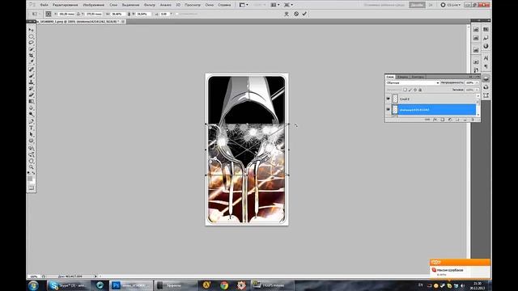Select the Eraser tool
The width and height of the screenshot is (518, 291).
(31, 95)
